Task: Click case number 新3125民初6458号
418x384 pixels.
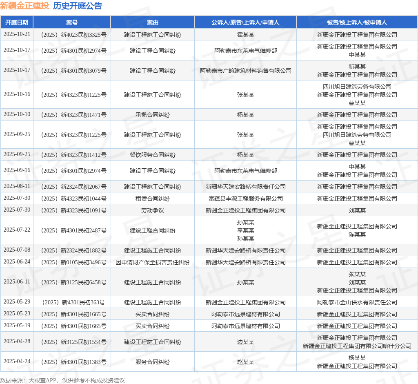Action: point(74,282)
